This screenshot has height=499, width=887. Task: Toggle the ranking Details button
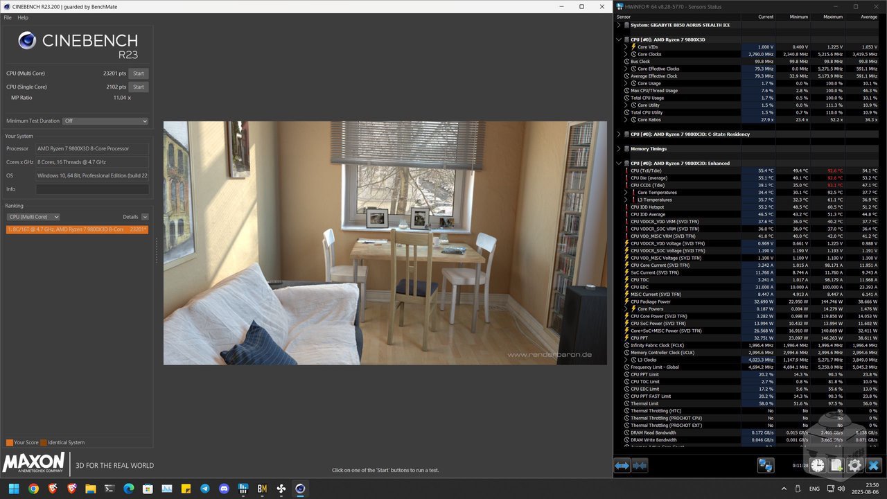[x=145, y=217]
